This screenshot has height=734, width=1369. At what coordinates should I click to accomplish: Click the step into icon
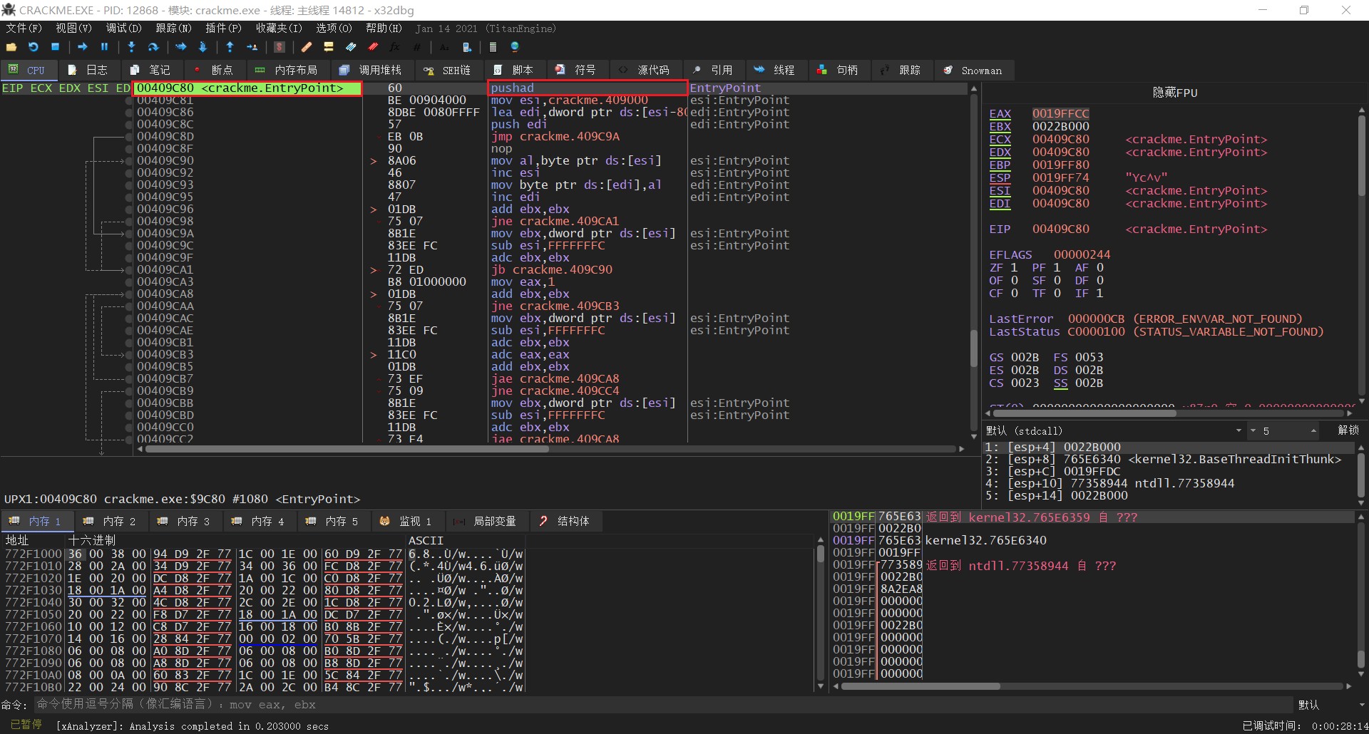(x=131, y=47)
